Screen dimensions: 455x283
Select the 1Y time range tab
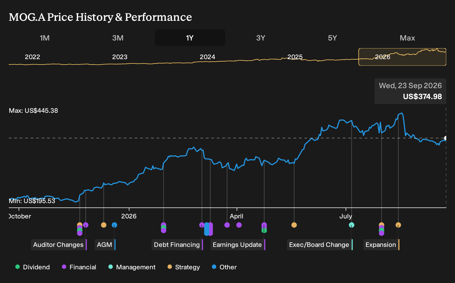[190, 38]
